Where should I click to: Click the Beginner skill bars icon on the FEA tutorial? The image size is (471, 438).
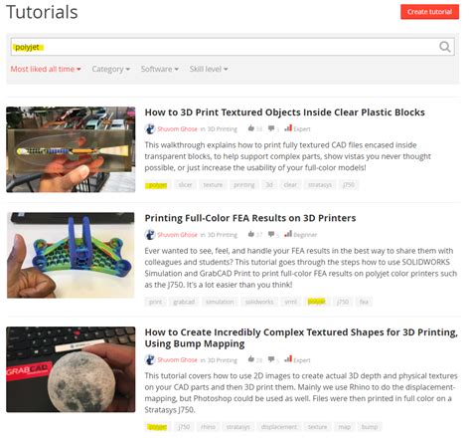click(288, 234)
